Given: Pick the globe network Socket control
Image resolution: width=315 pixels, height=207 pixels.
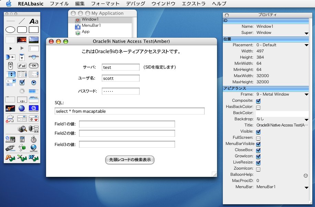Looking at the screenshot, I should click(34, 148).
